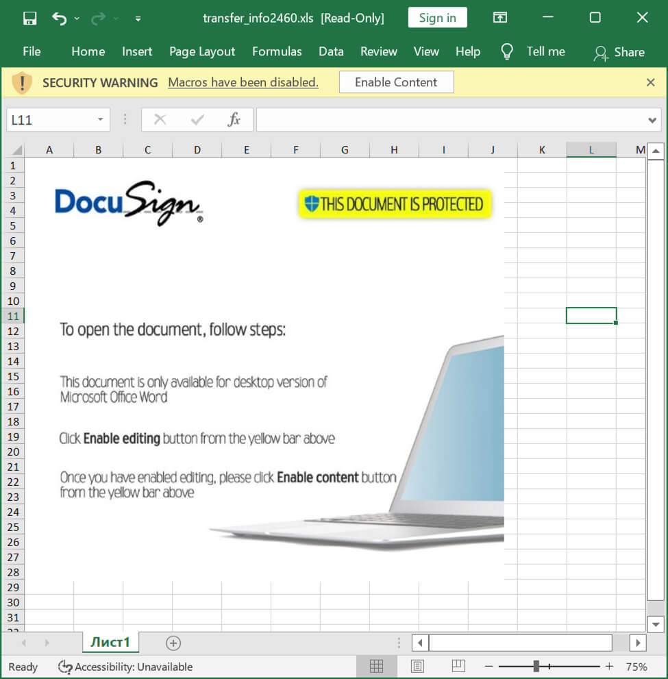Image resolution: width=668 pixels, height=679 pixels.
Task: Open the Review tab
Action: [x=379, y=51]
